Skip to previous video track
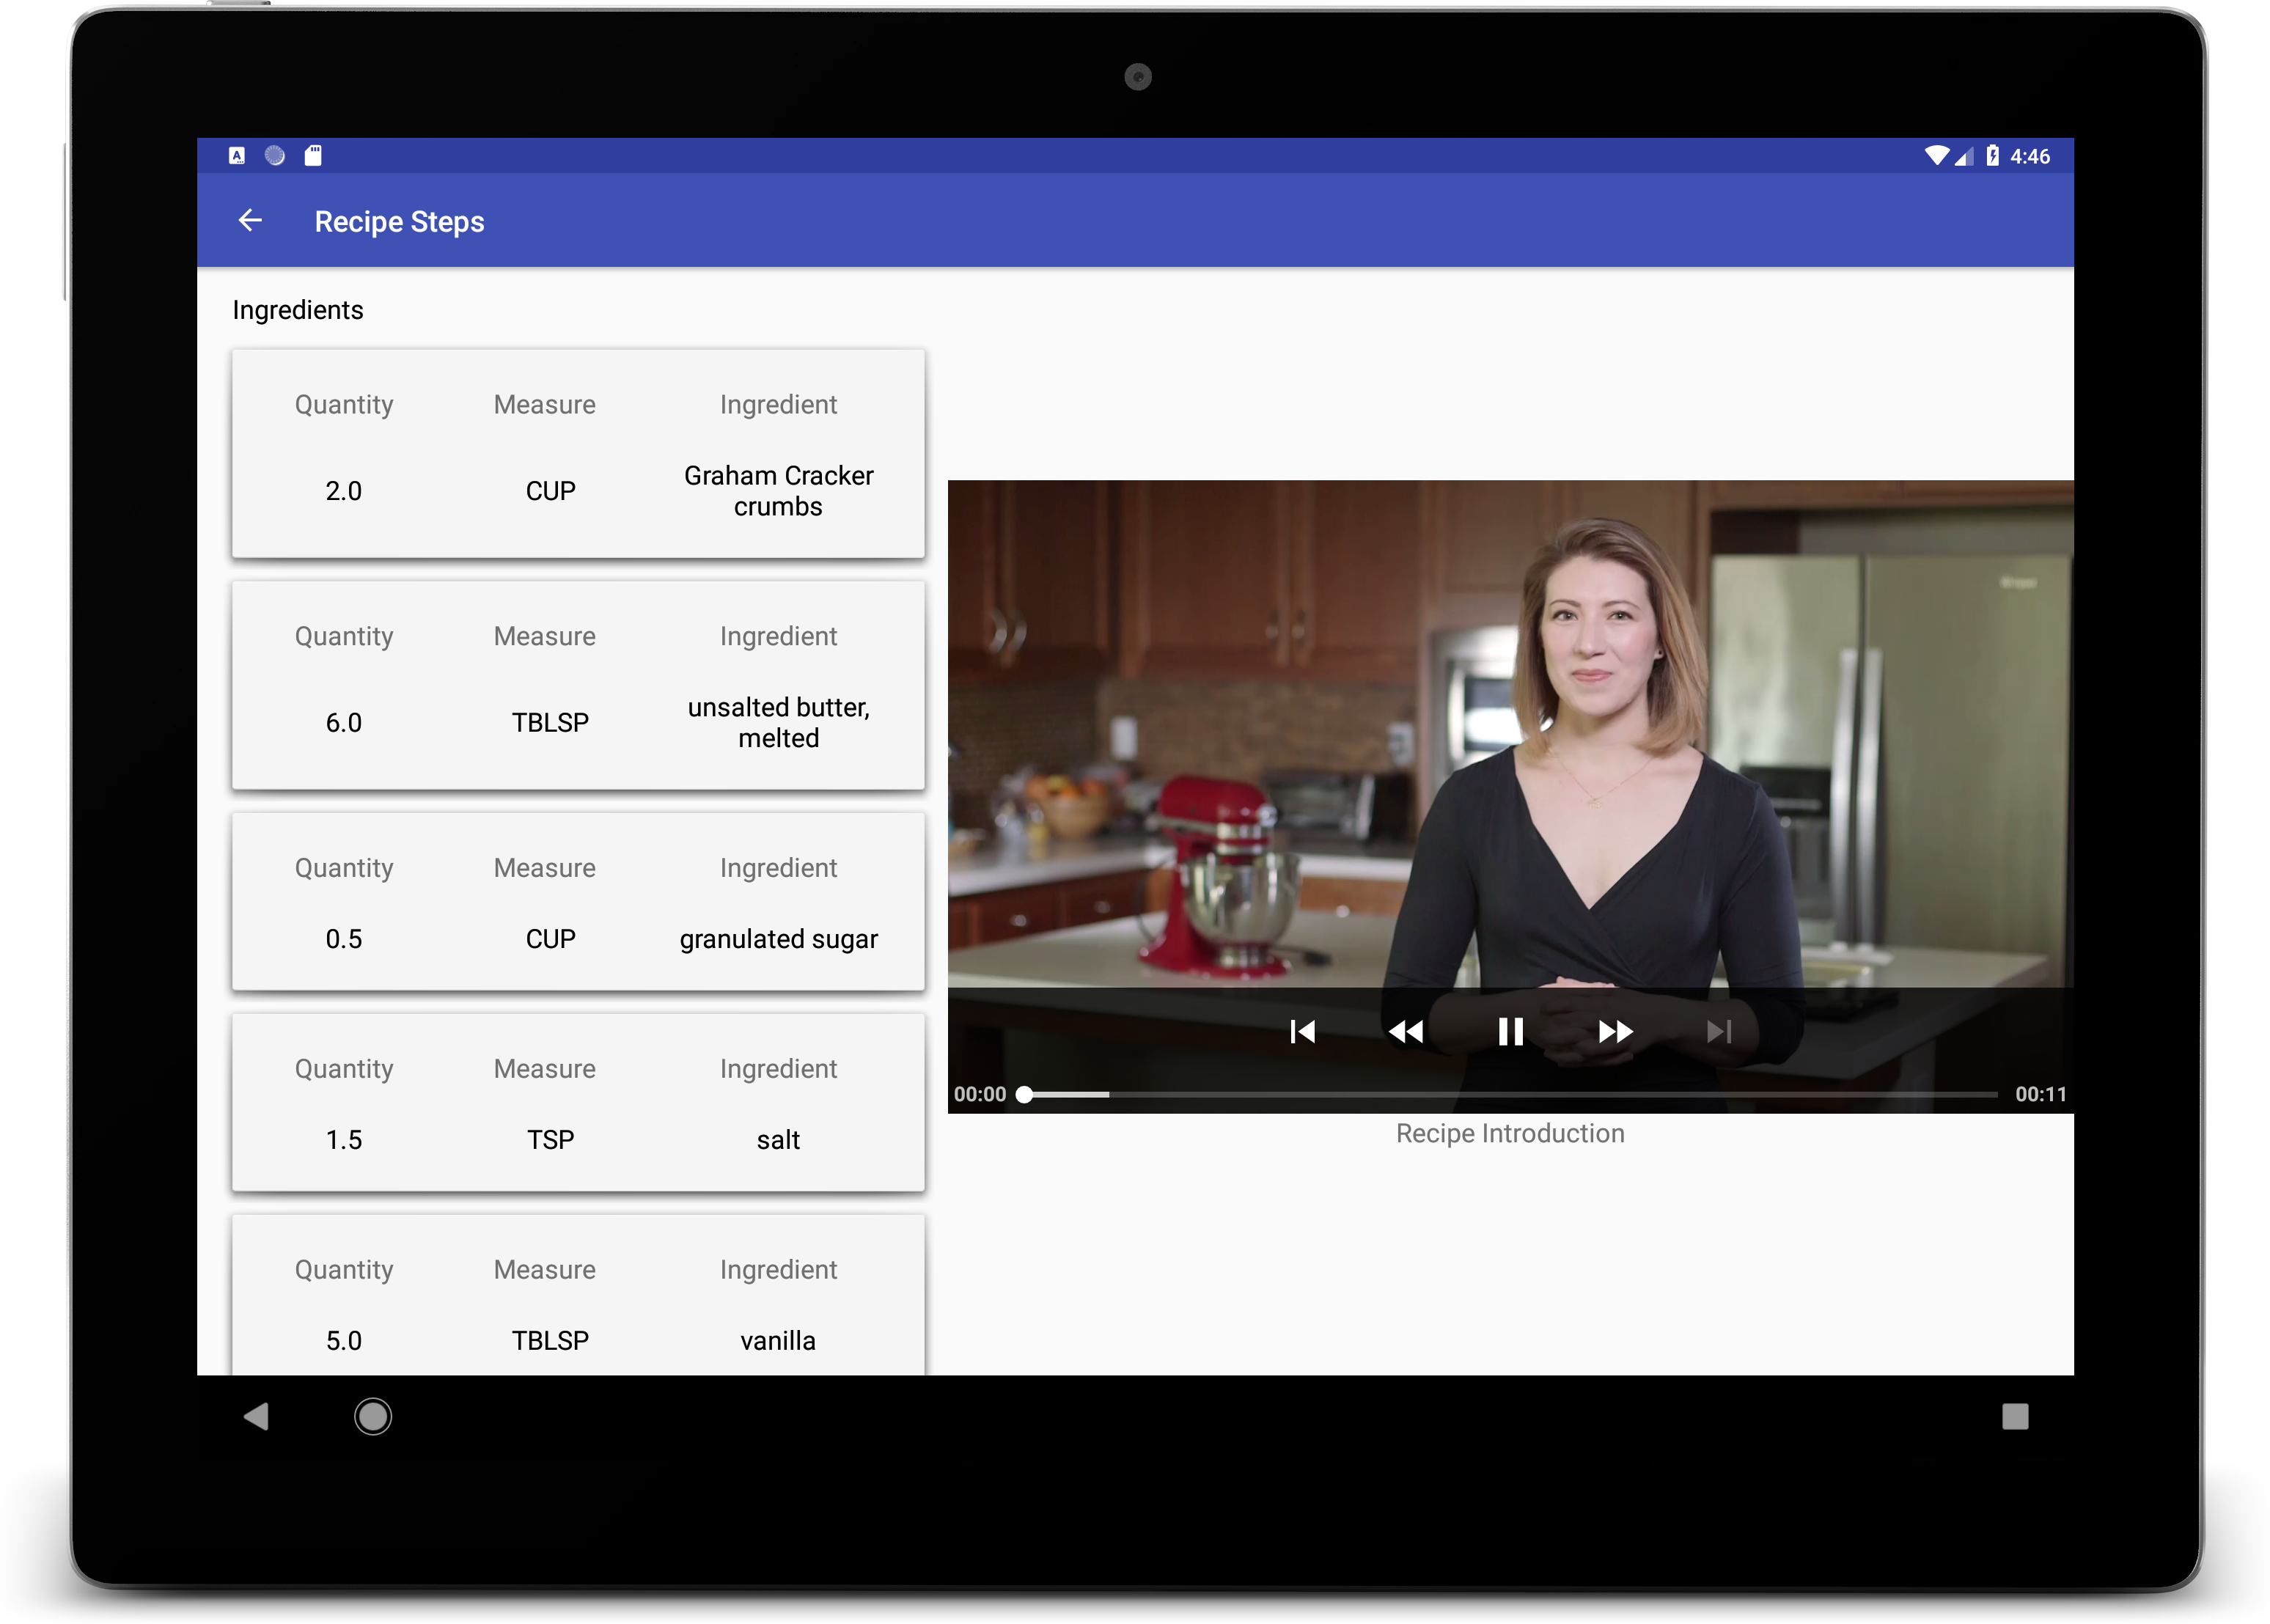The image size is (2270, 1624). pos(1302,1031)
